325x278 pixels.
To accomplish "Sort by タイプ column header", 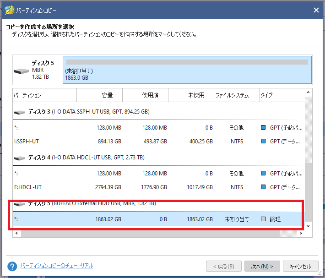I will (282, 95).
